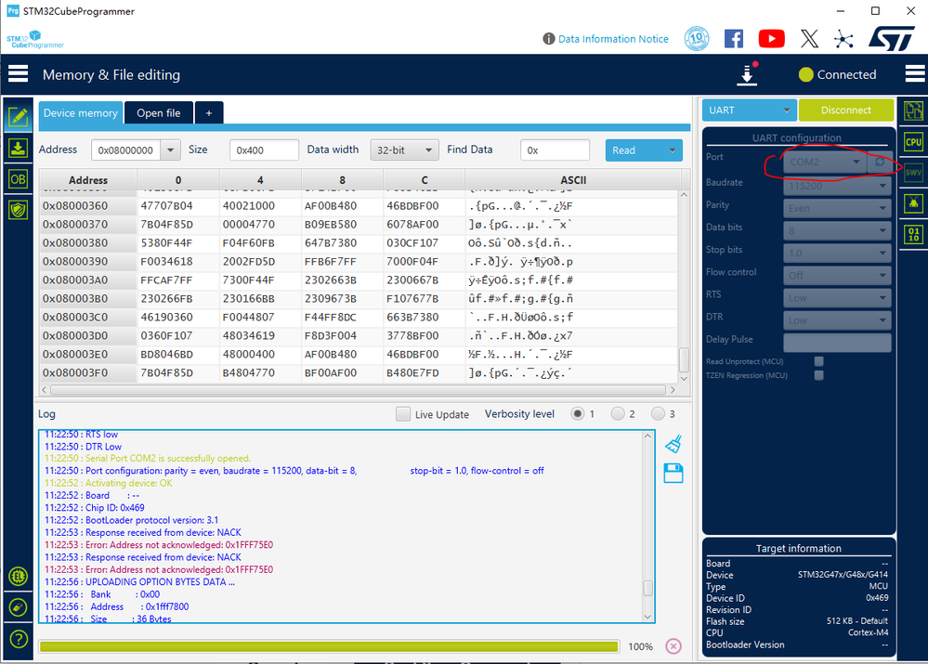Screen dimensions: 928x664
Task: Open the X (Twitter) icon in header
Action: [810, 39]
